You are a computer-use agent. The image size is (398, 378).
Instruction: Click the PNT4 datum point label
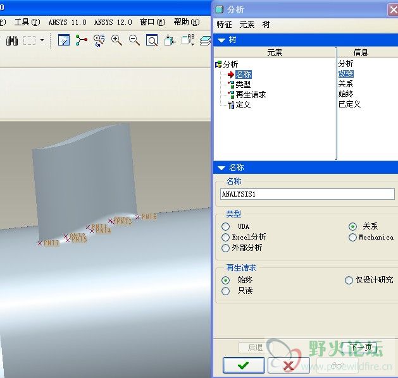[103, 230]
